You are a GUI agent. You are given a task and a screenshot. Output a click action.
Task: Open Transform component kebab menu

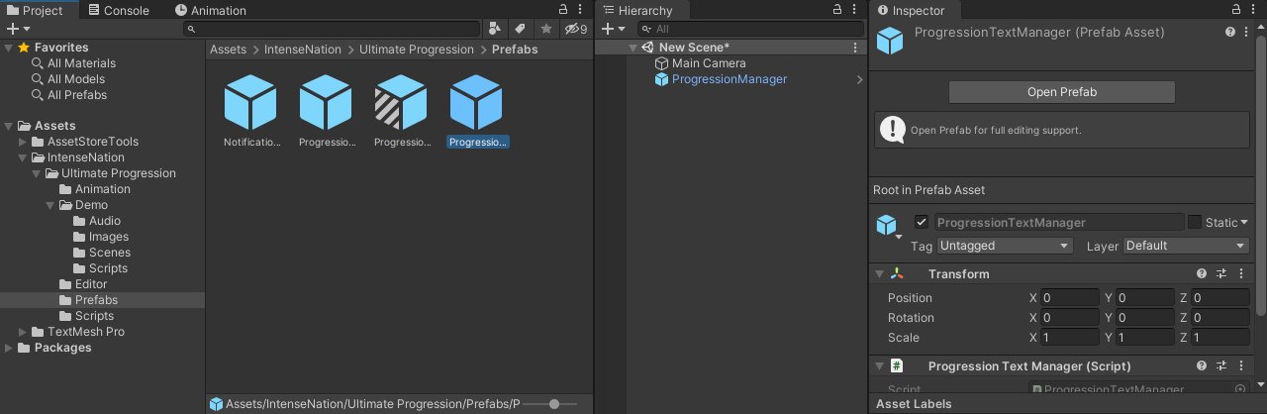pyautogui.click(x=1240, y=274)
